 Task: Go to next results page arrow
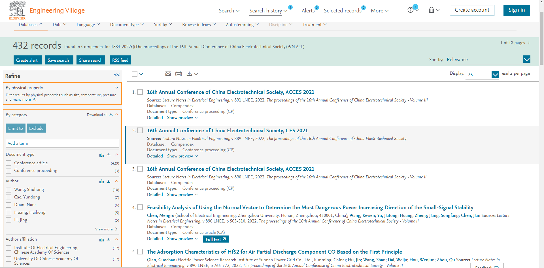[x=529, y=43]
